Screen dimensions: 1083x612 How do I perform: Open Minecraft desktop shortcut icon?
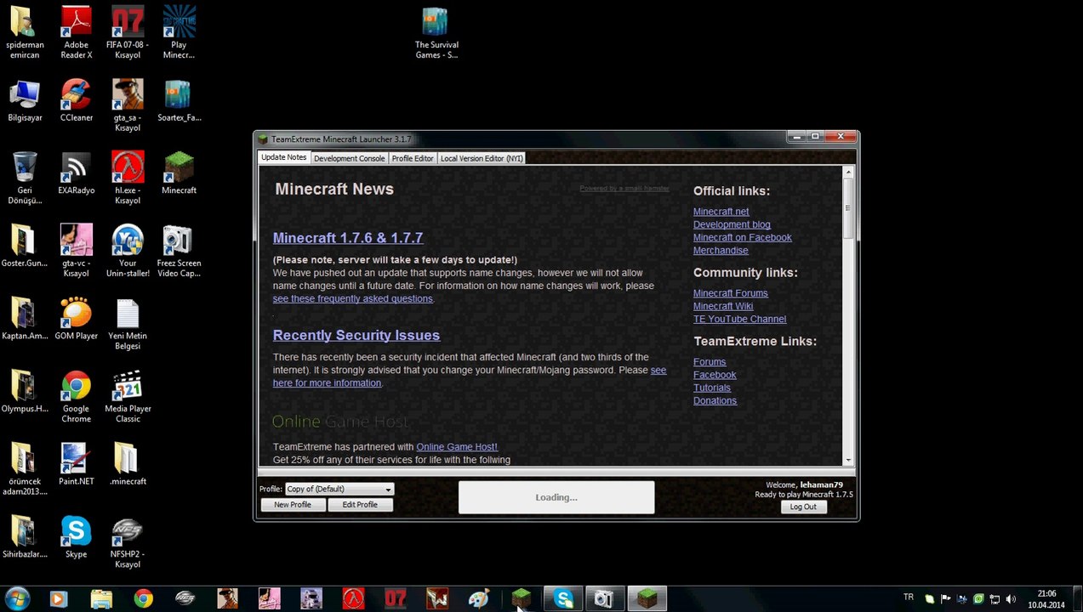(179, 173)
